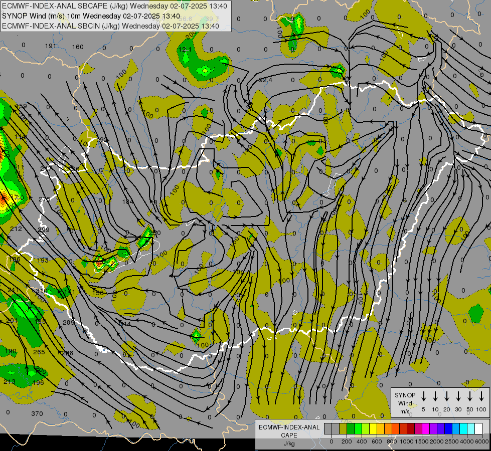491x451 pixels.
Task: Click the ECMWF-INDEX-ANAL label in color legend
Action: 289,427
